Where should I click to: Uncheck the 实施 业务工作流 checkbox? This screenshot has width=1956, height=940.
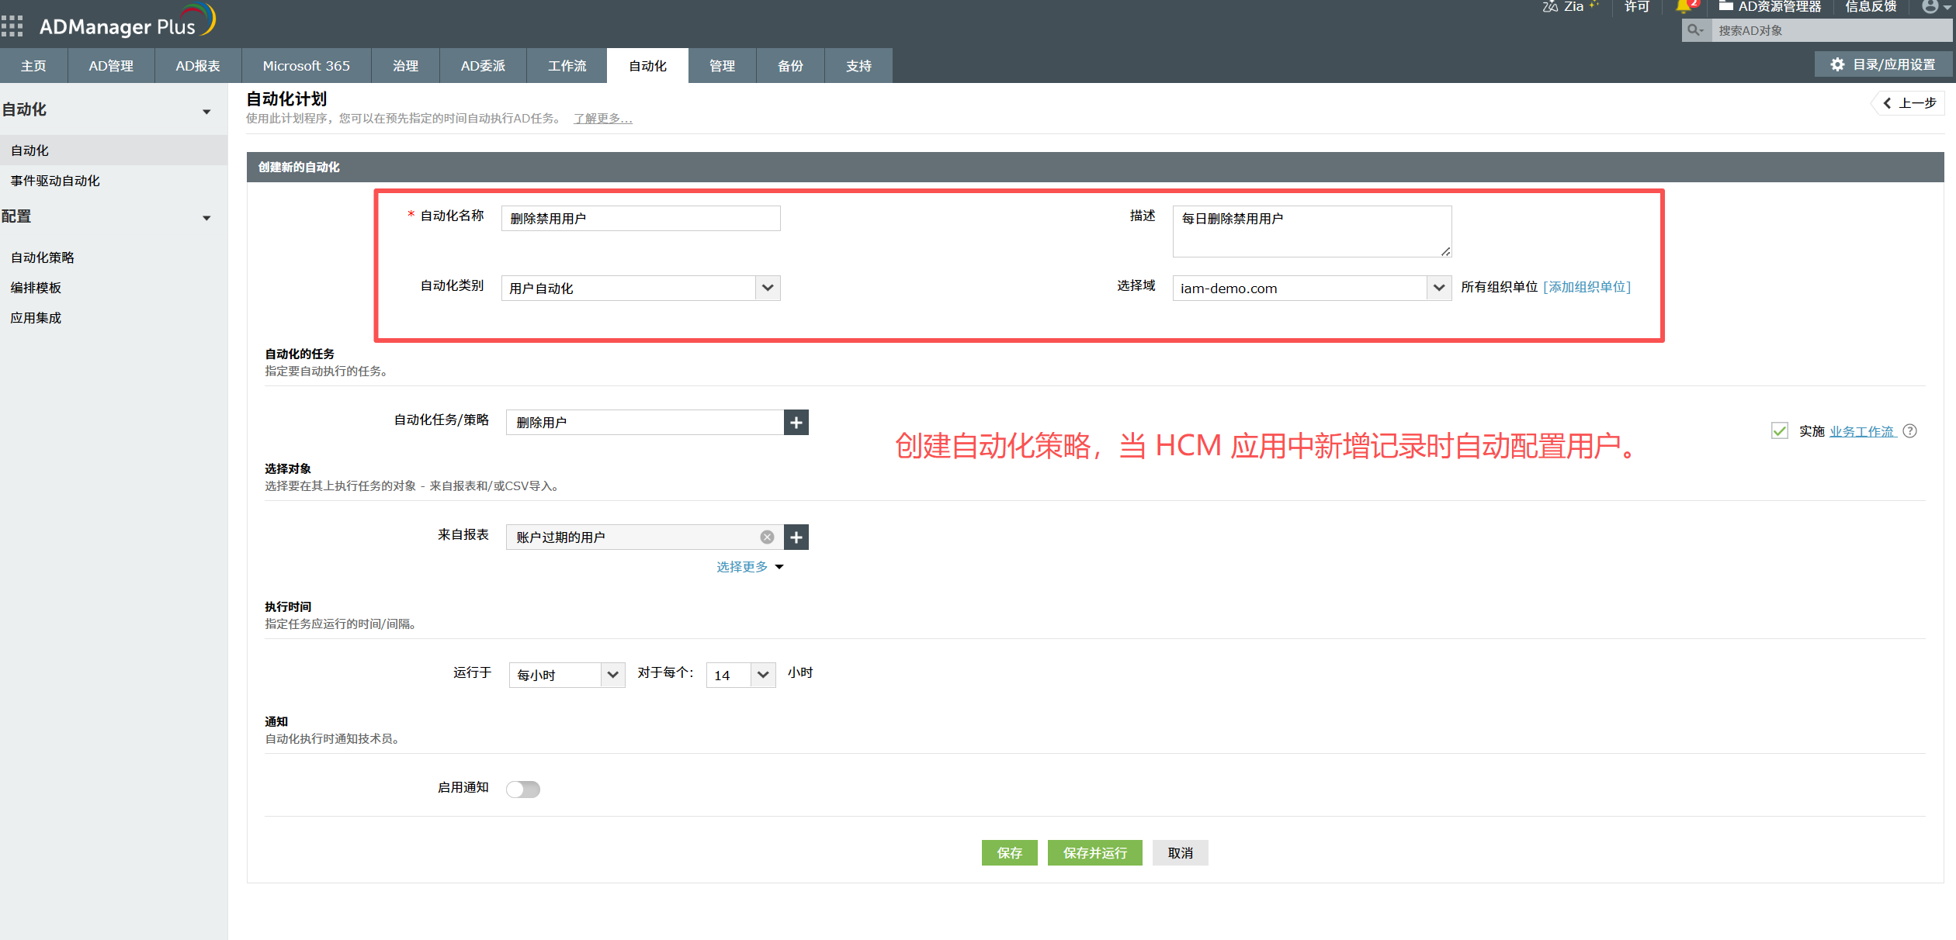coord(1780,431)
